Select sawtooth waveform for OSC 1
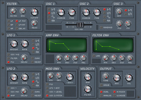 coord(49,9)
